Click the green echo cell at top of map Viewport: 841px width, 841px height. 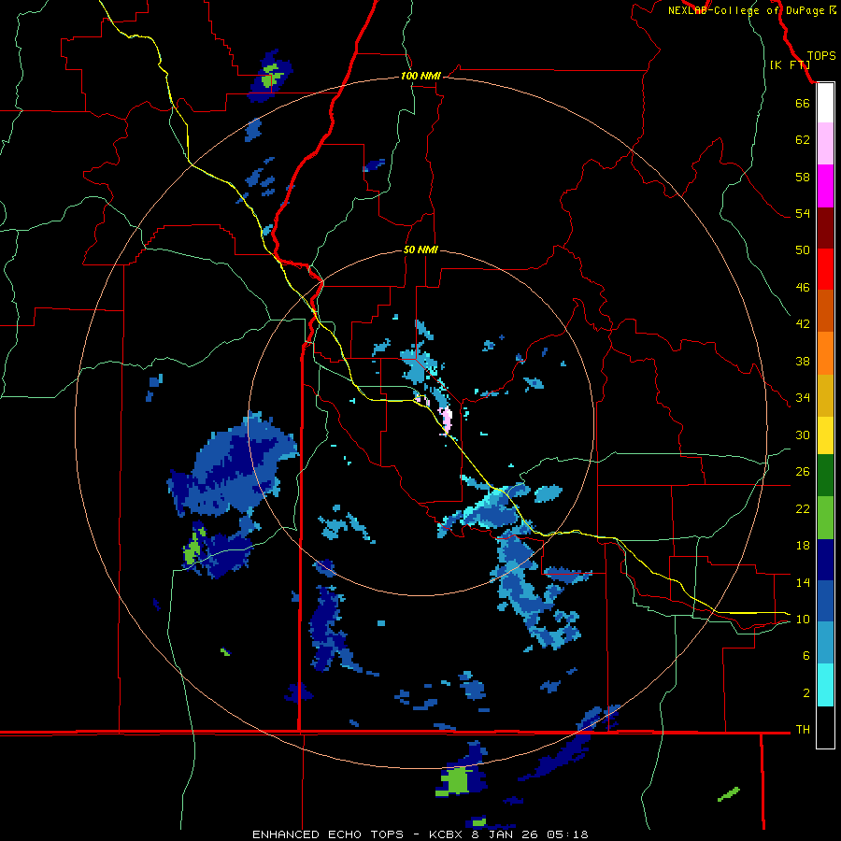270,78
